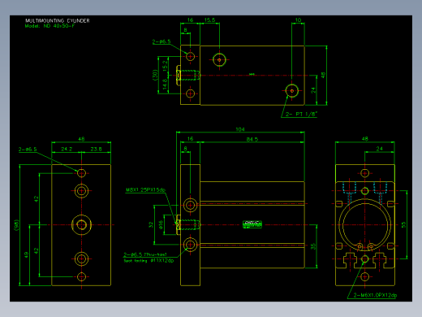Select the Seat facing ø11X12dp note
422x317 pixels.
[x=149, y=260]
